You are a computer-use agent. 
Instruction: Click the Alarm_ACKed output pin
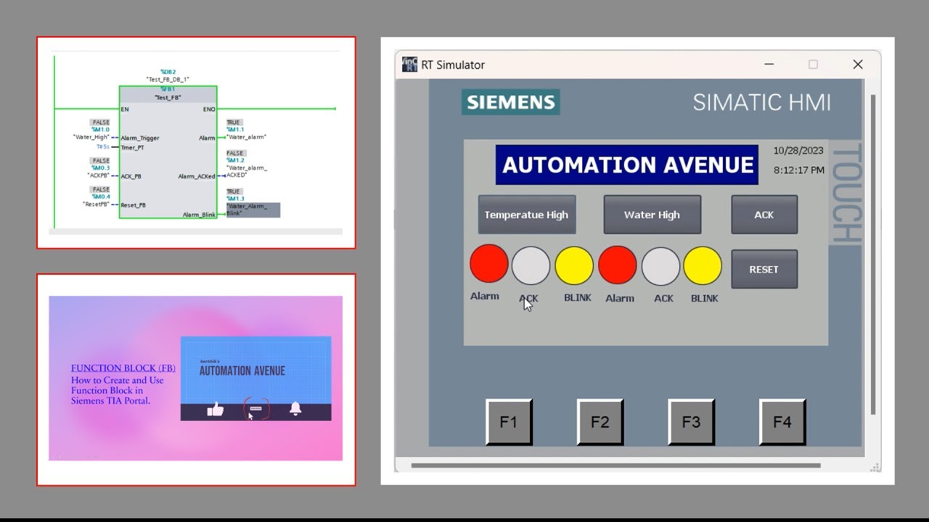tap(197, 176)
